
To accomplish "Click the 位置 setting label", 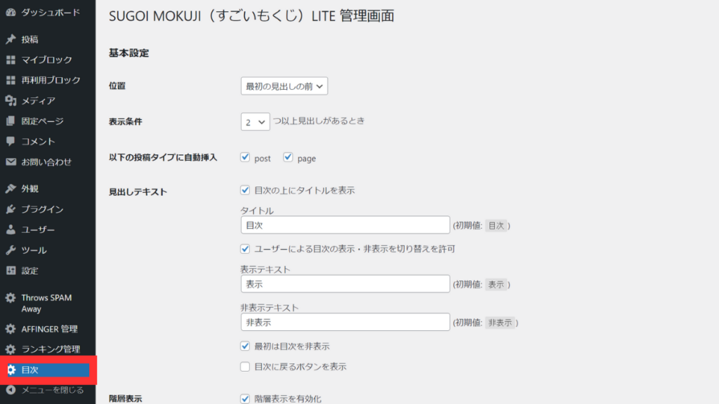I will (117, 86).
